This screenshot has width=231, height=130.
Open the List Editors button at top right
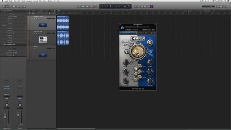click(218, 6)
